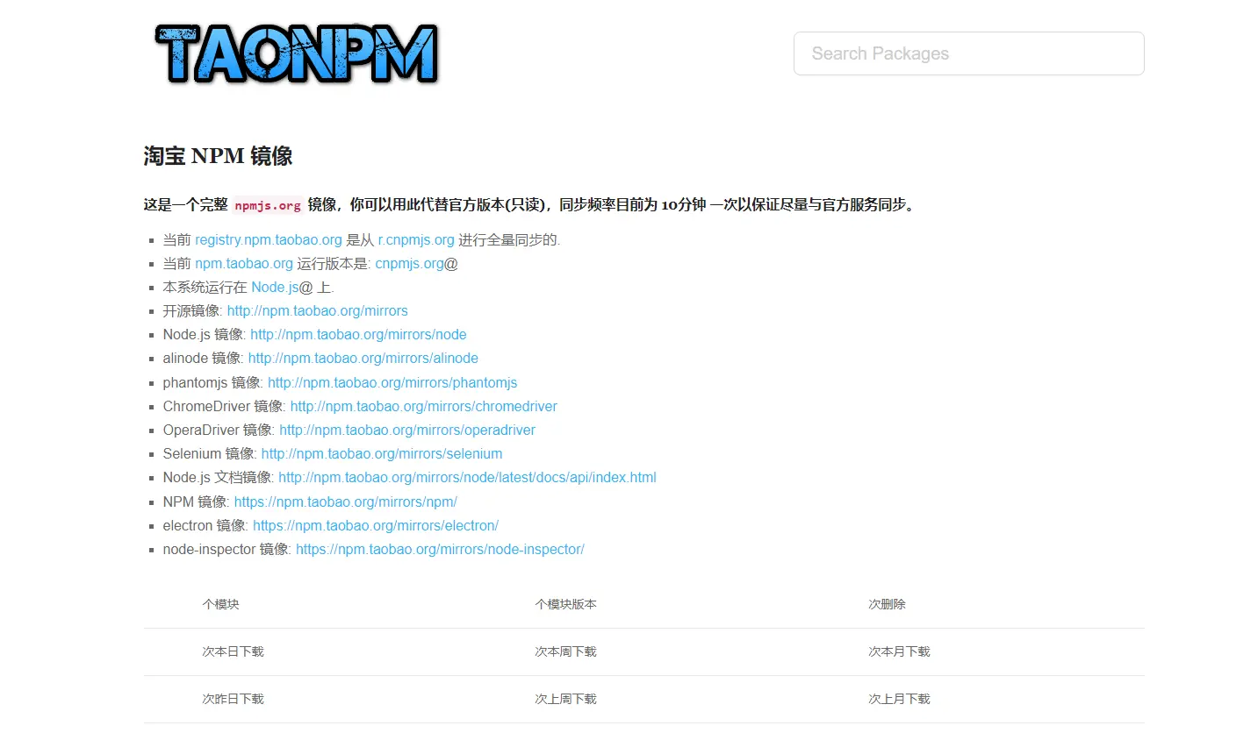
Task: Open the mirrors/npm/ link
Action: [x=345, y=502]
